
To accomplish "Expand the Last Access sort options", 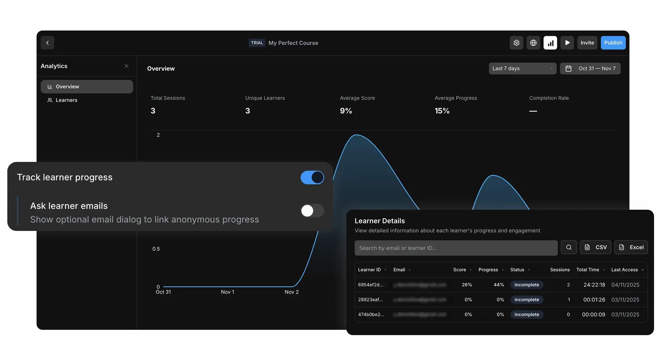I will (x=643, y=270).
